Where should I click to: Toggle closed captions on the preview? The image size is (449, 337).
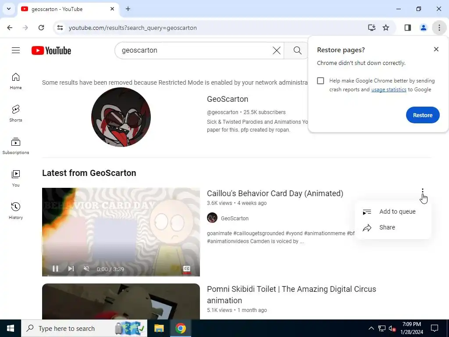click(187, 269)
